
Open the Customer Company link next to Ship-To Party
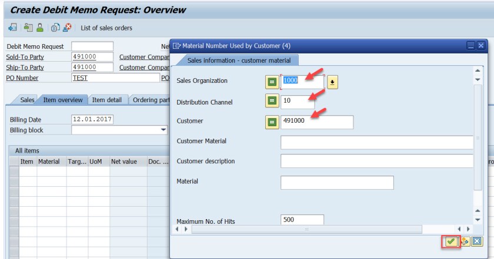(x=144, y=68)
